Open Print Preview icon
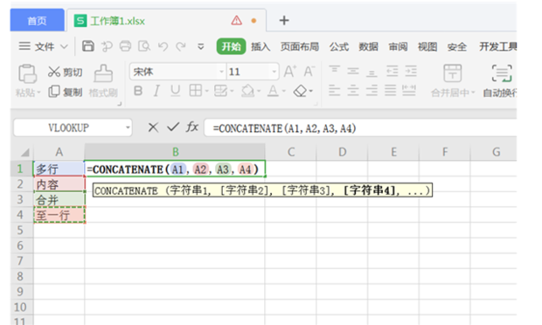 click(x=144, y=46)
